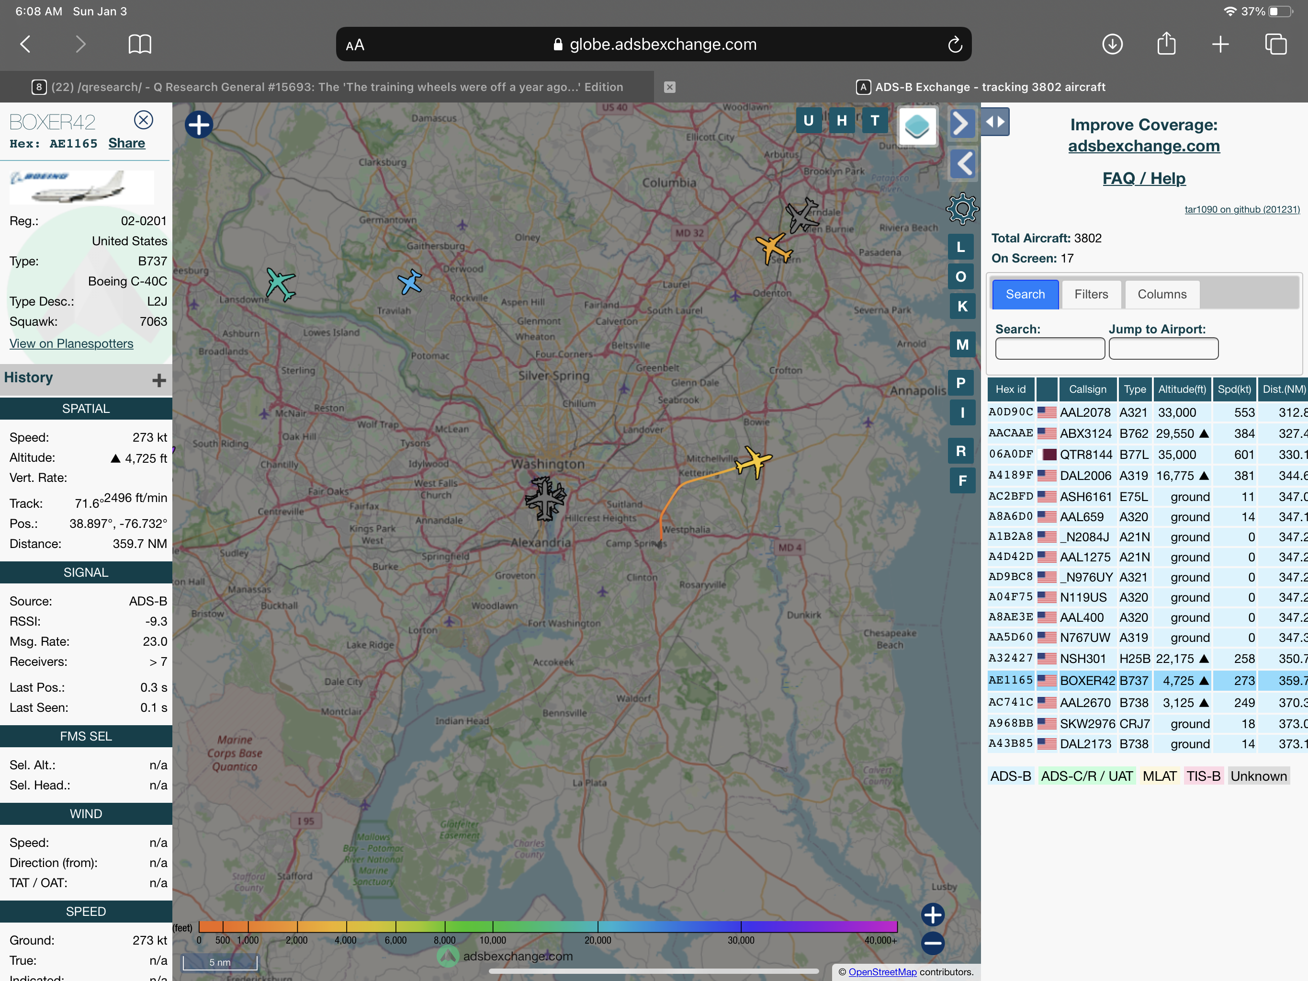Sort table by Type column

(x=1135, y=389)
